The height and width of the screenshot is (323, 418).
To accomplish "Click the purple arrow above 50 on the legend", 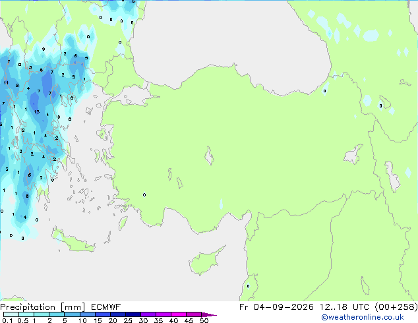I will coord(209,314).
